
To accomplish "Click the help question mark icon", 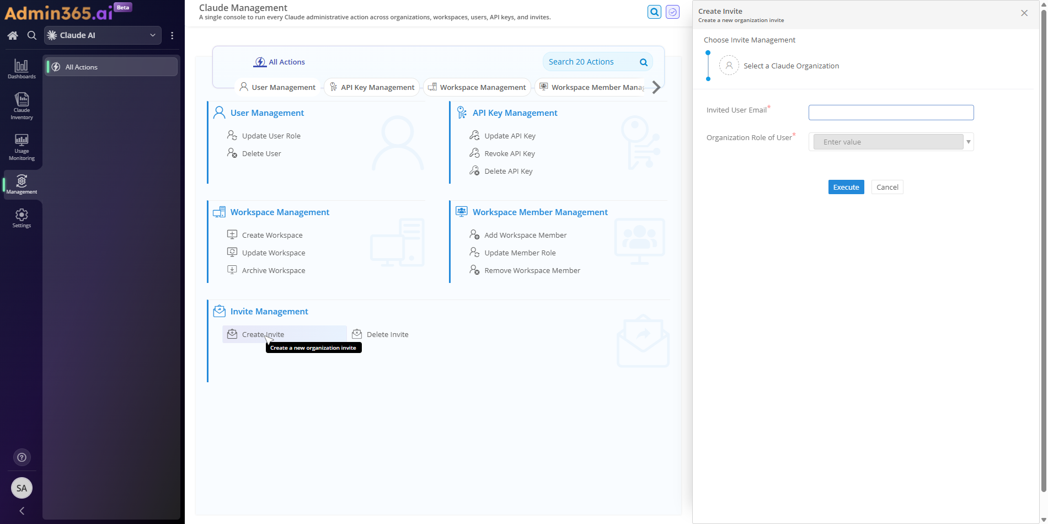I will pyautogui.click(x=22, y=457).
